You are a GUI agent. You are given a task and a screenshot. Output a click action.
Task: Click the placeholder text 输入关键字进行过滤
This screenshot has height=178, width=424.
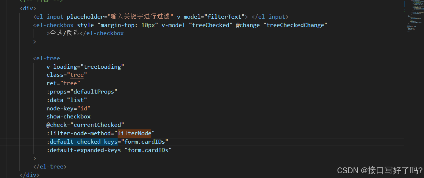tap(141, 17)
